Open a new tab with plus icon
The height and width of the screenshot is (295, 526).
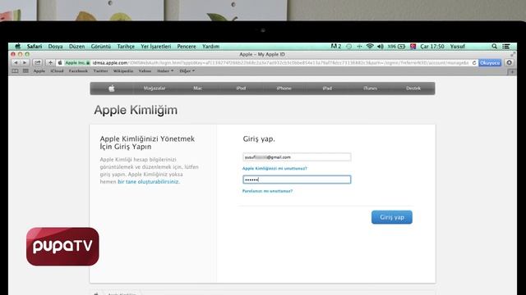tap(512, 71)
